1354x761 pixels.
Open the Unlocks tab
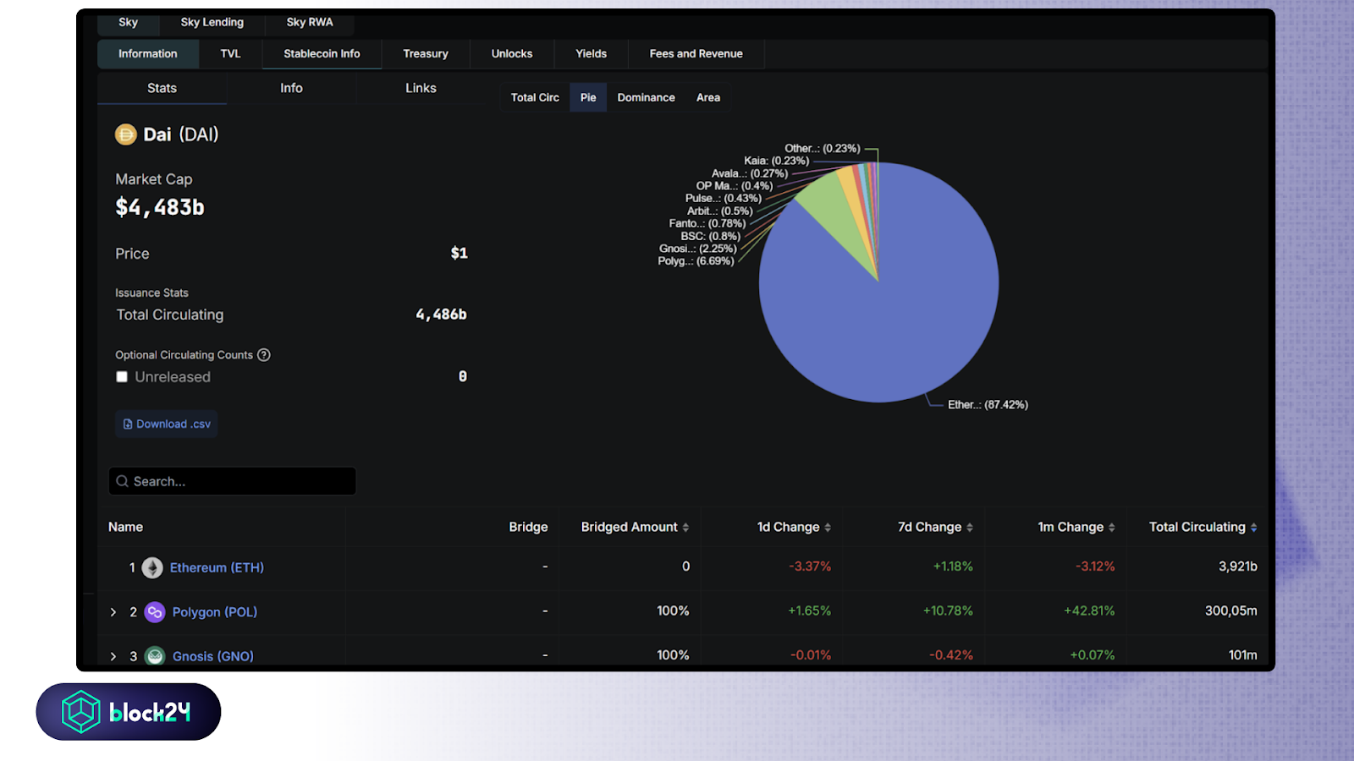pos(512,53)
